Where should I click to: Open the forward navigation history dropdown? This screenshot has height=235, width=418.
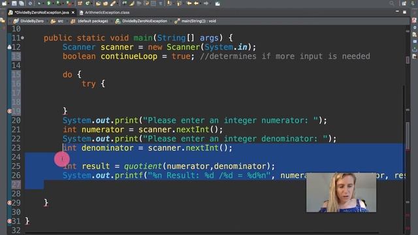[x=210, y=3]
